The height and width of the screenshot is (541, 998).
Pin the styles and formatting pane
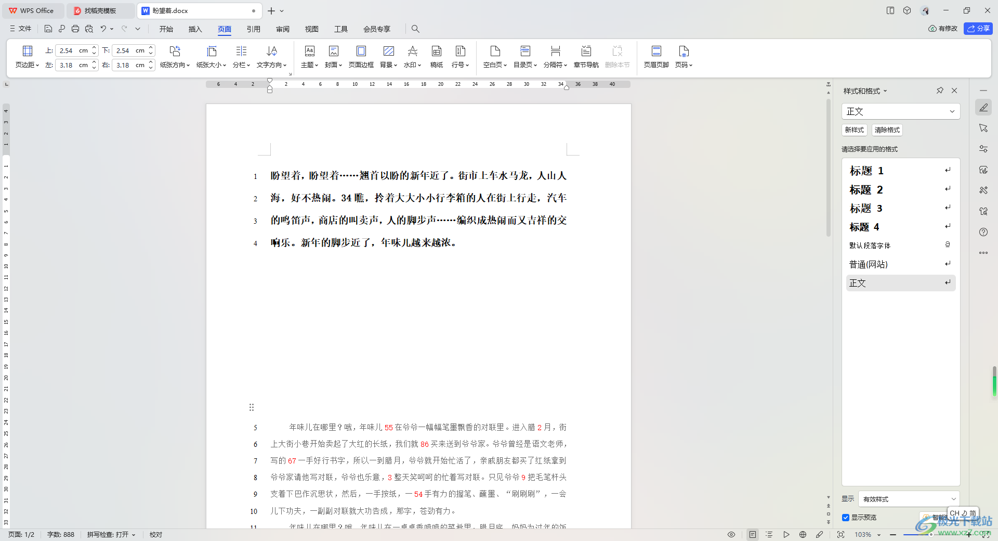[940, 91]
